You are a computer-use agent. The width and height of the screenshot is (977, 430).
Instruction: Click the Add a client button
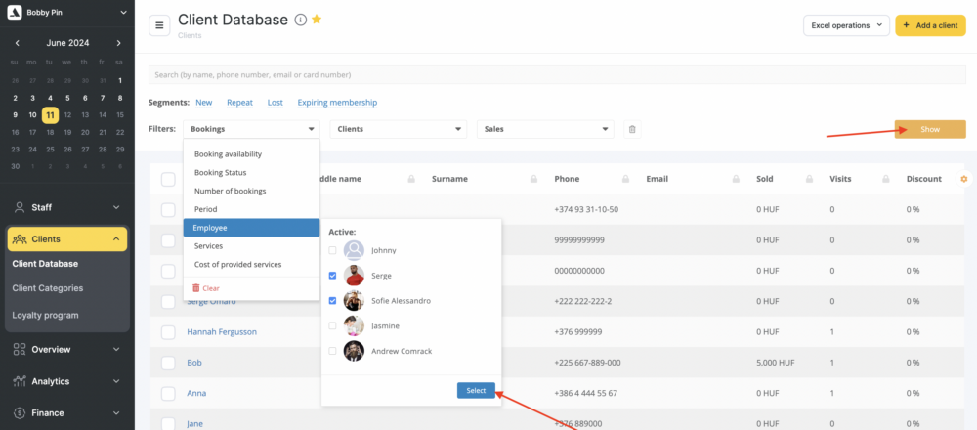tap(930, 25)
